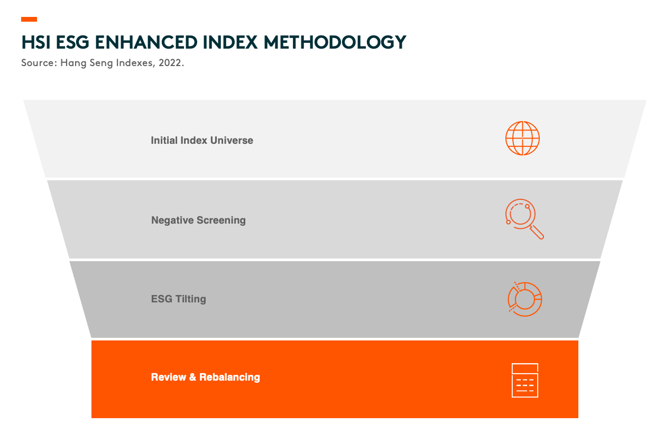
Task: Select the 'ESG Tilting' label
Action: click(179, 299)
